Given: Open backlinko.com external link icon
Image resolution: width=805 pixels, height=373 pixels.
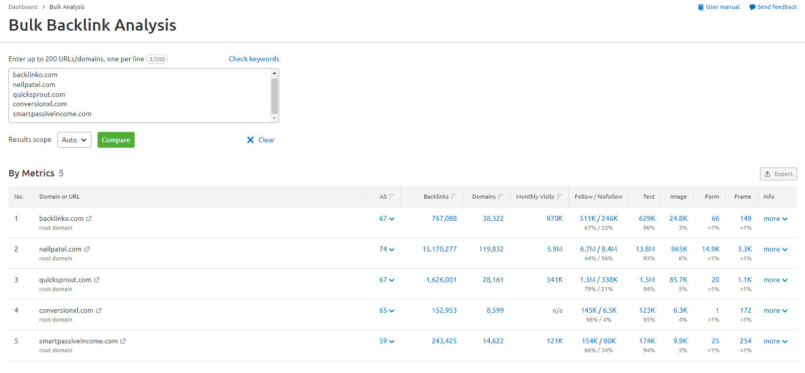Looking at the screenshot, I should 89,218.
